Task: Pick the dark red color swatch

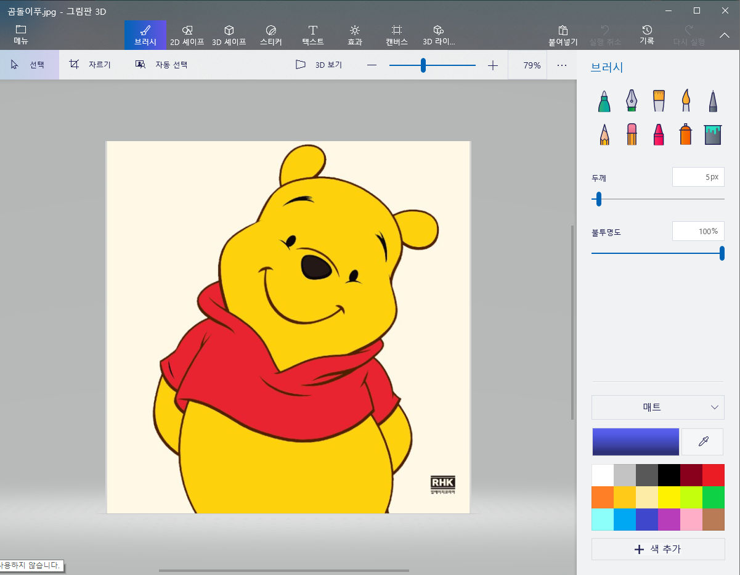Action: point(691,476)
